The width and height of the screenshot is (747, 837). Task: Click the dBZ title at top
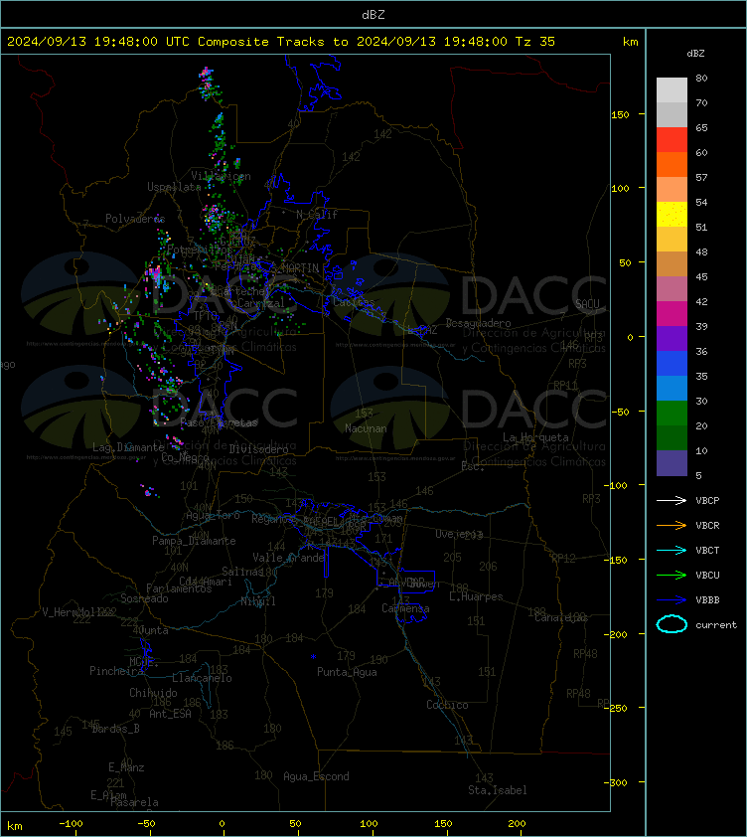373,14
